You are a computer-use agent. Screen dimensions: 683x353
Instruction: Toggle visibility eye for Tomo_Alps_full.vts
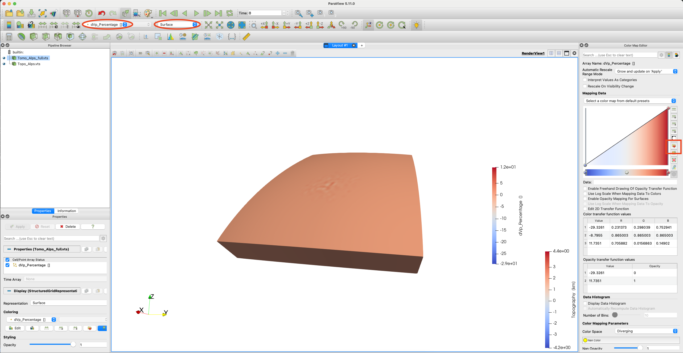pyautogui.click(x=4, y=58)
